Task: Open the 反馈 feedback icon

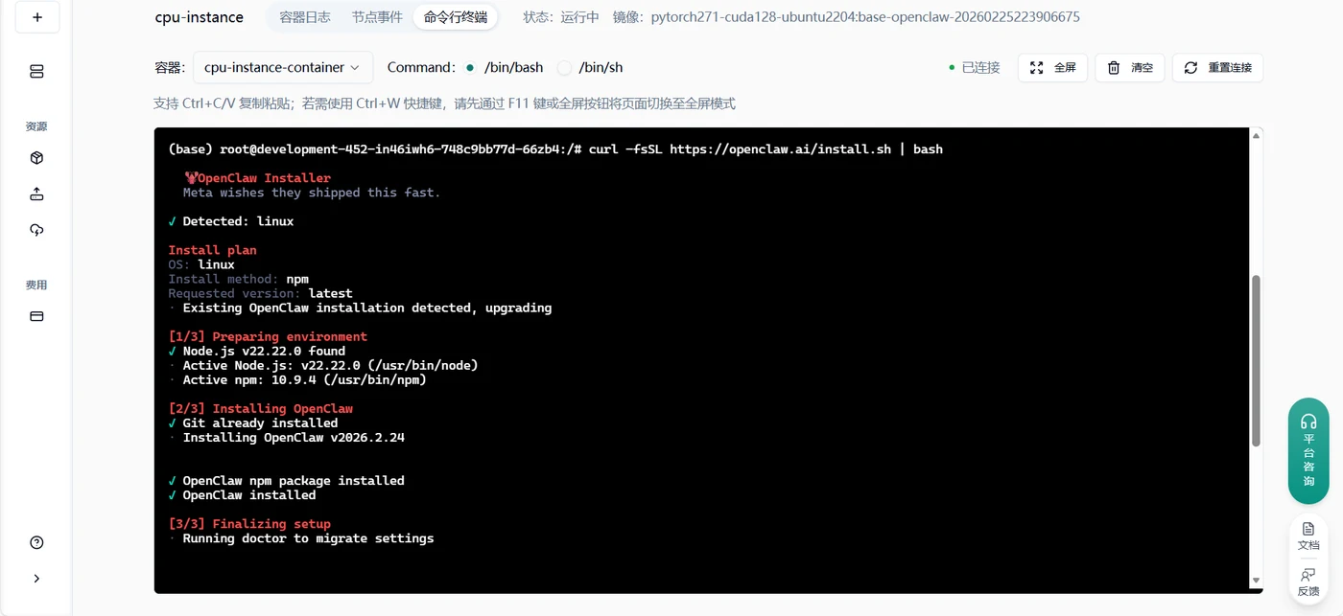Action: click(1308, 582)
